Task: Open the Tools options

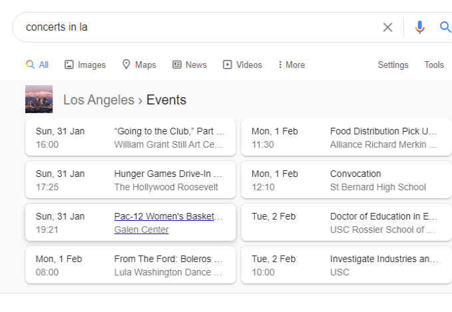Action: [434, 65]
